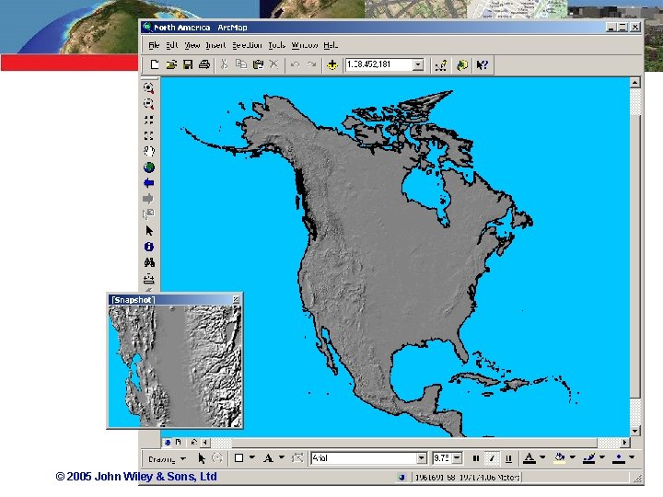Open the Drawing menu dropdown
The width and height of the screenshot is (663, 497).
tap(167, 458)
